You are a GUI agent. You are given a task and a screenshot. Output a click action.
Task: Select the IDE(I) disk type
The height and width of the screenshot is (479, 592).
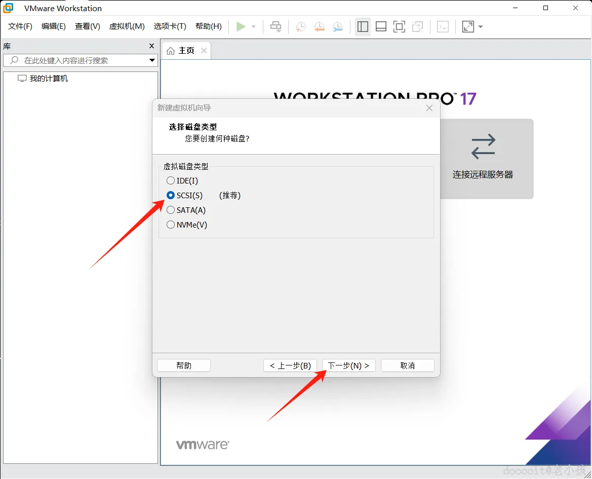182,180
